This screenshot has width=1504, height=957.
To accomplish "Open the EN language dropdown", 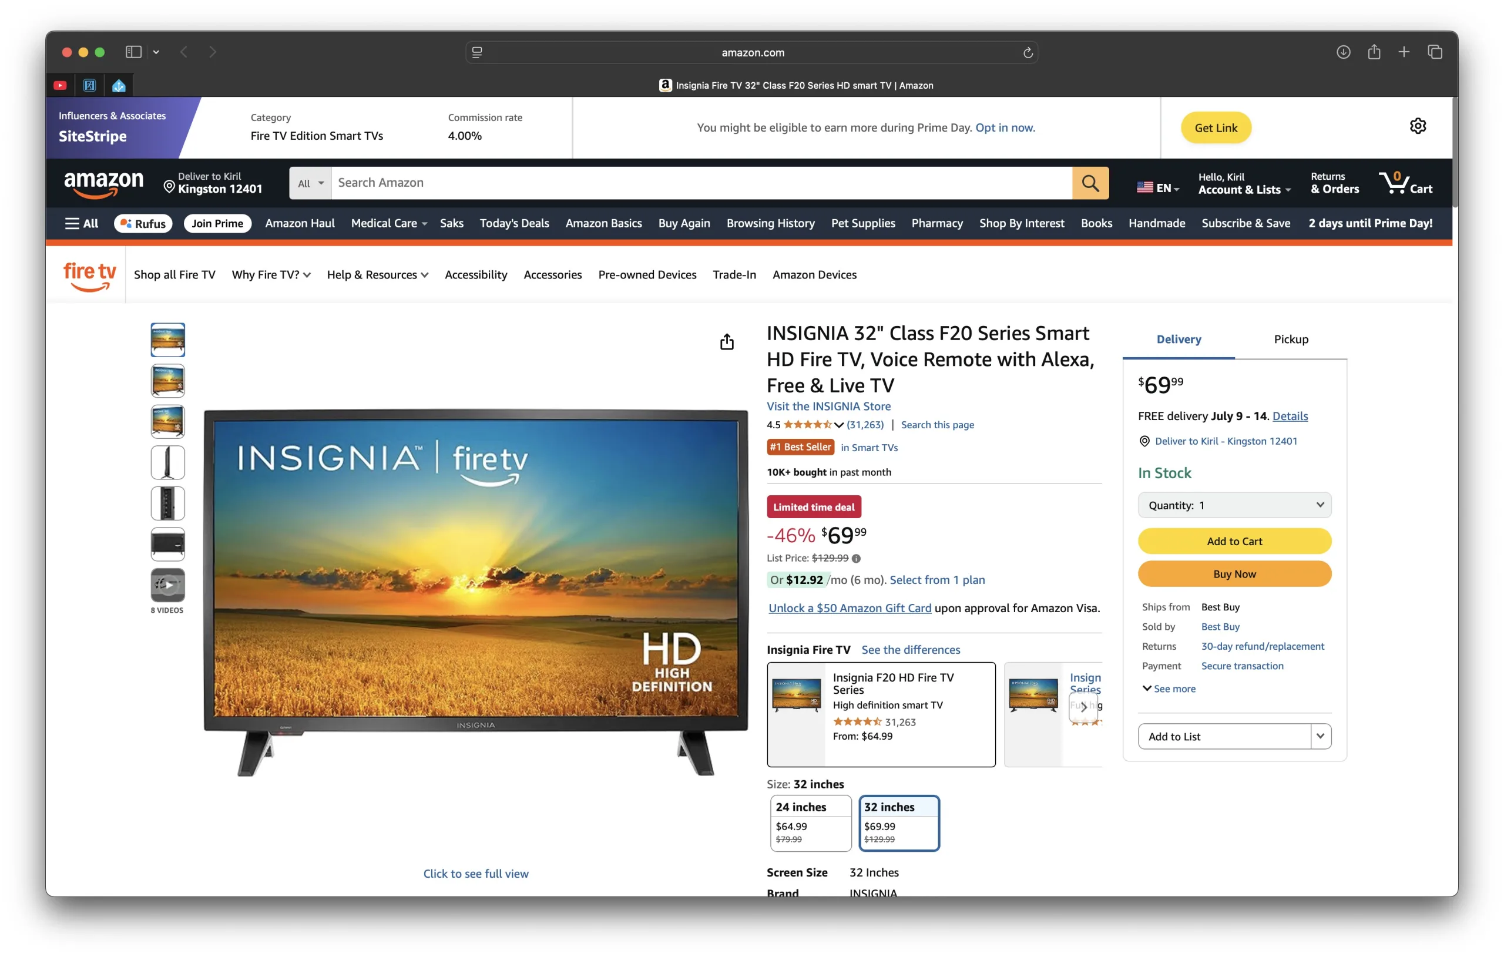I will [x=1157, y=187].
